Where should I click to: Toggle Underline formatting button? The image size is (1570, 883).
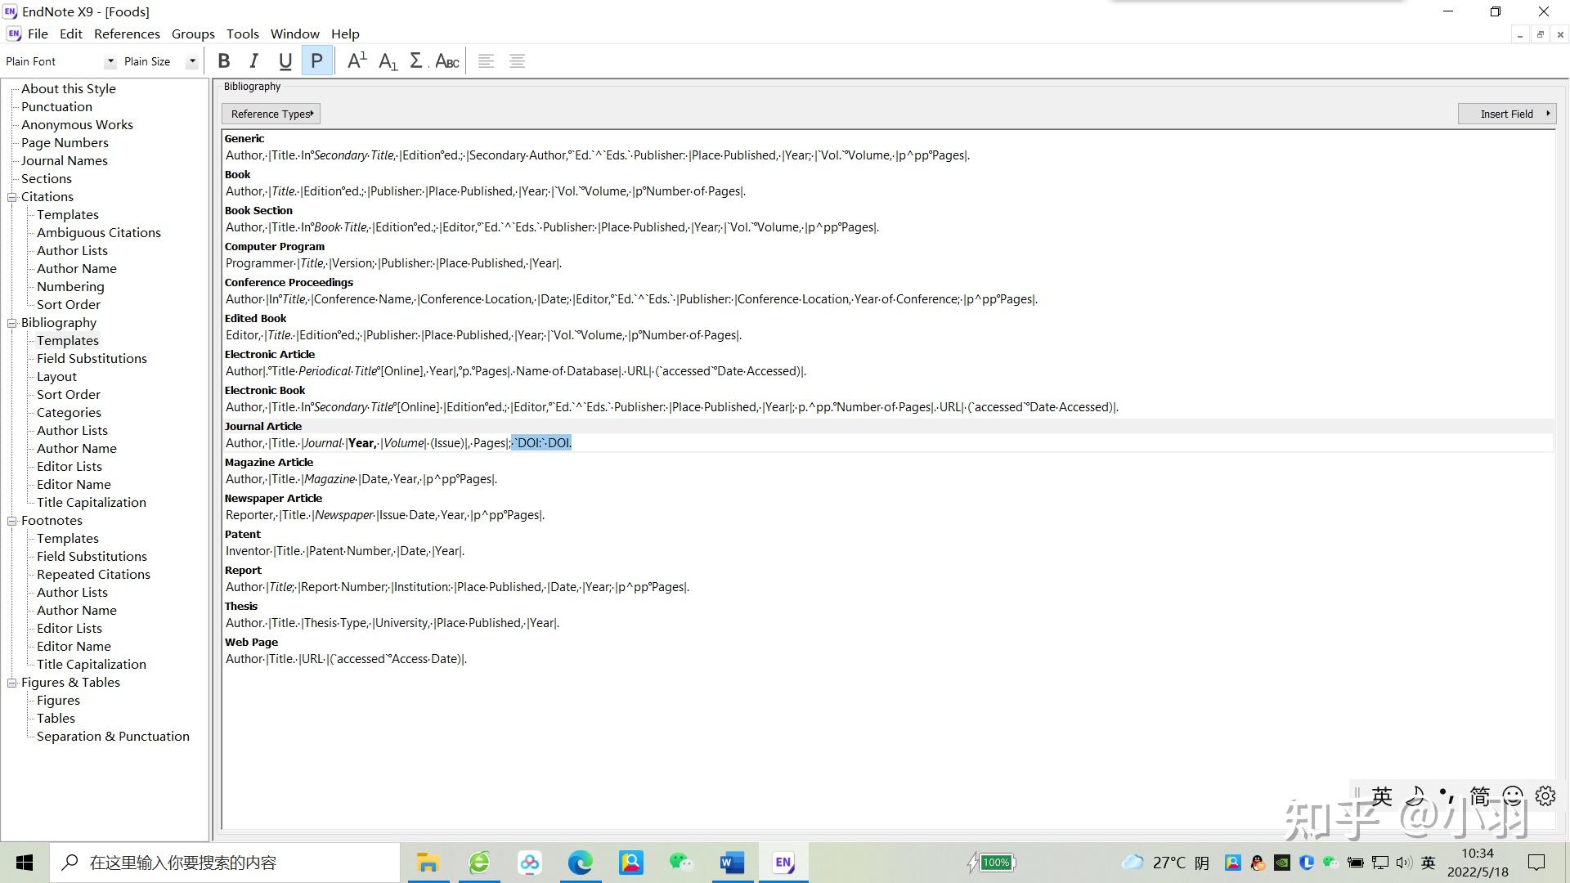[285, 61]
